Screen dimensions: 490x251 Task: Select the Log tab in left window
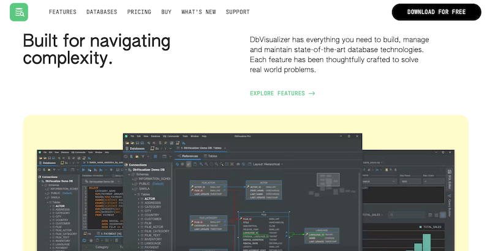87,233
